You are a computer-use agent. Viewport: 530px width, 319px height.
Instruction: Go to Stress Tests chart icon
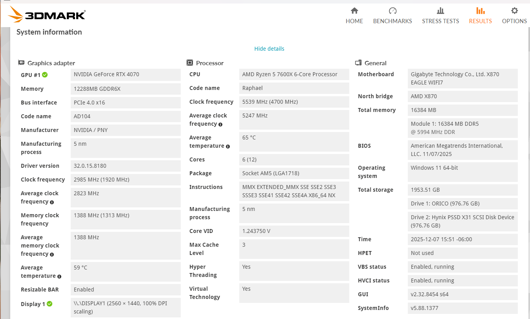tap(440, 11)
